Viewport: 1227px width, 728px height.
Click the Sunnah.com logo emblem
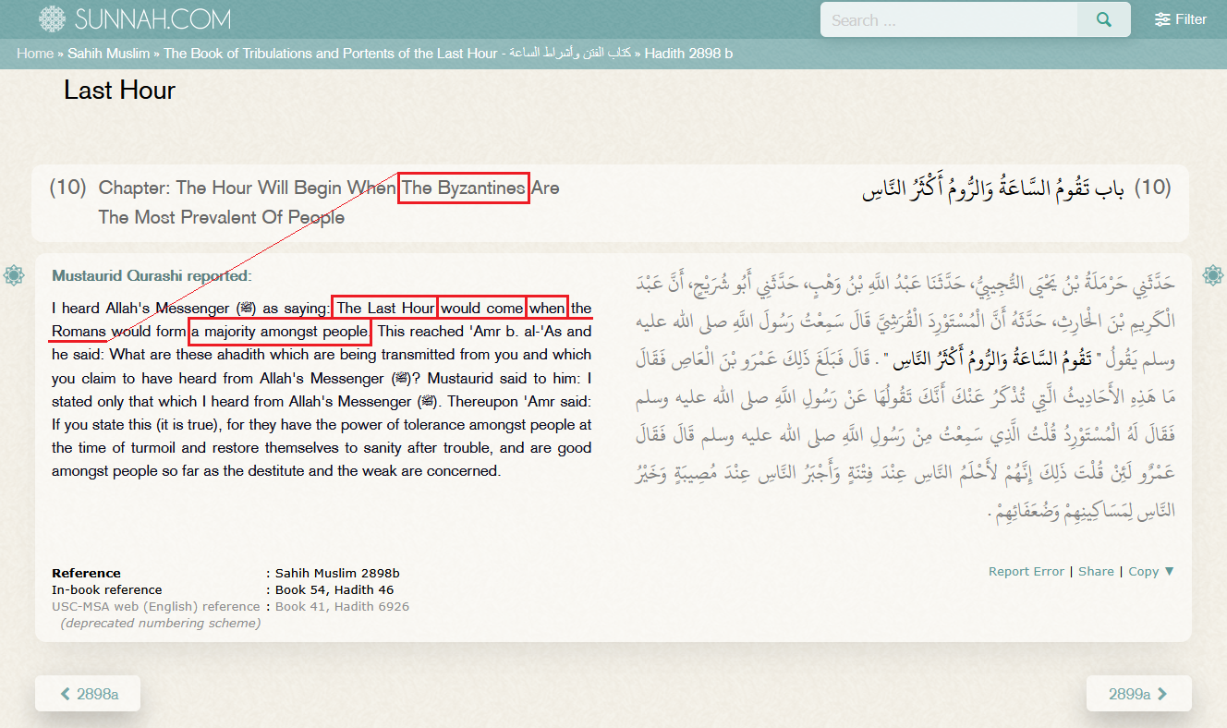tap(53, 18)
